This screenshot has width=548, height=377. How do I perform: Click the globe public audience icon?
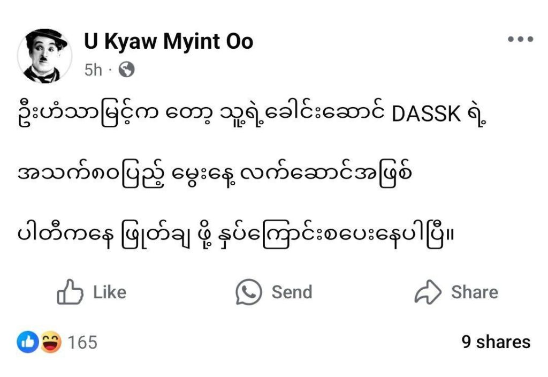coord(126,70)
